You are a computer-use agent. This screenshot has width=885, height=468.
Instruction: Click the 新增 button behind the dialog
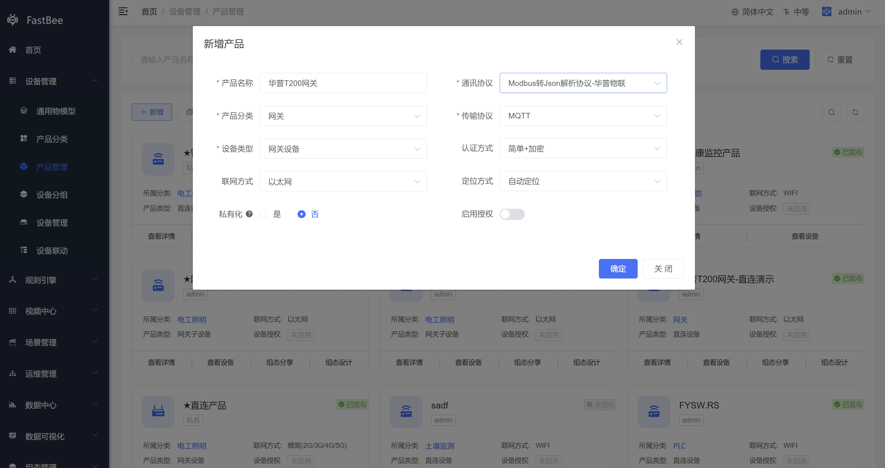point(152,112)
